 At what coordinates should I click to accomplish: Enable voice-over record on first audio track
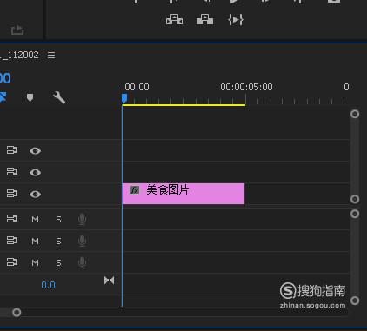coord(82,219)
